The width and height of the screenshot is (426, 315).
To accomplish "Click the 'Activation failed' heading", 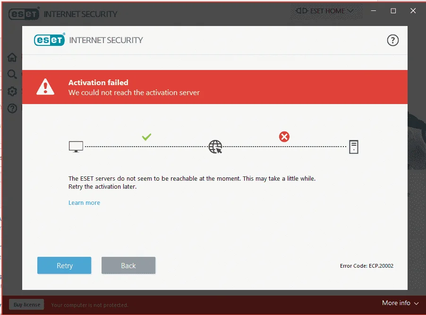I will [x=98, y=82].
